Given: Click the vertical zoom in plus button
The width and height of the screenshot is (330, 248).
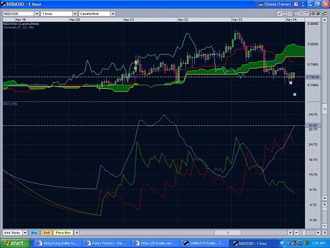Looking at the screenshot, I should pyautogui.click(x=324, y=205).
